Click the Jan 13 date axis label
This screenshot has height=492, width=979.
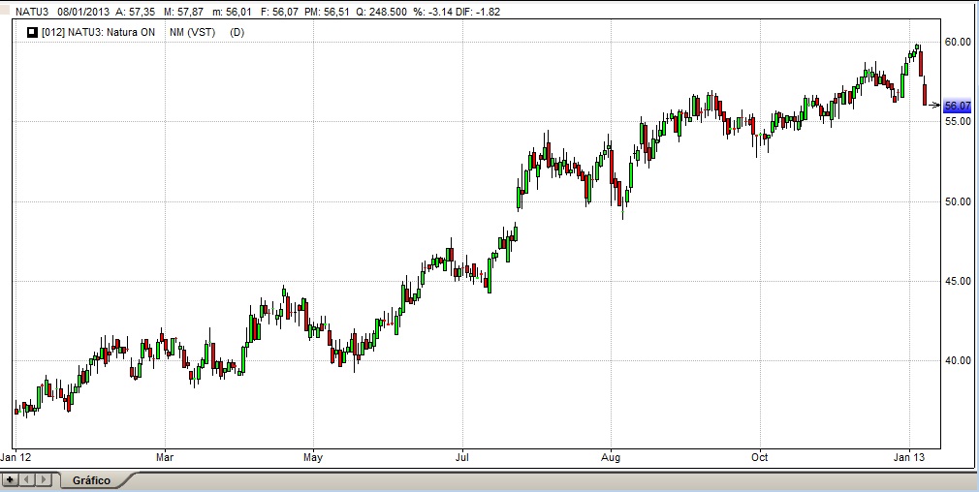click(x=908, y=455)
